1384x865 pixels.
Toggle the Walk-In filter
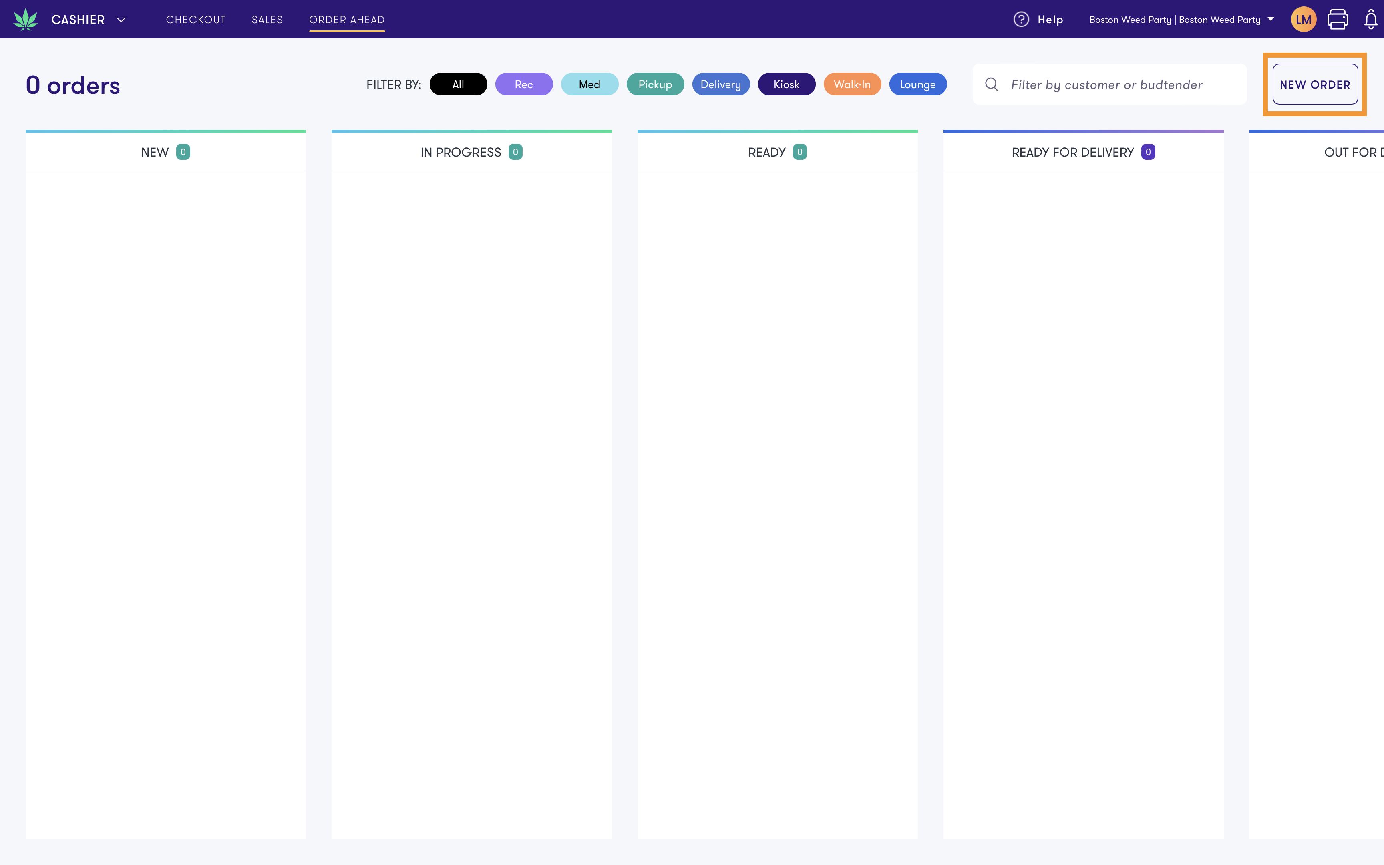(852, 84)
